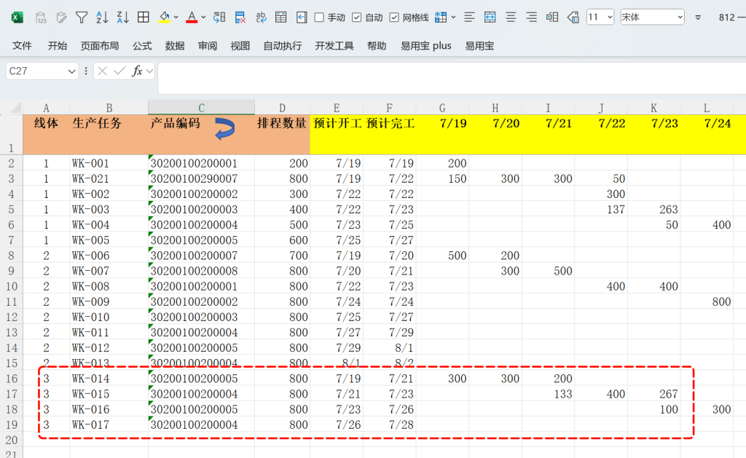Open the last 易用宝 tab

(479, 46)
